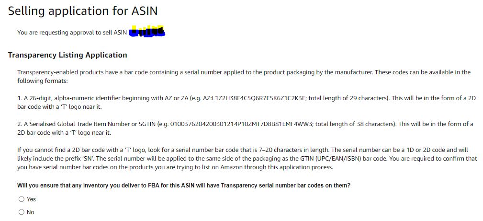Select the Yes radio button
The image size is (483, 221).
tap(21, 199)
